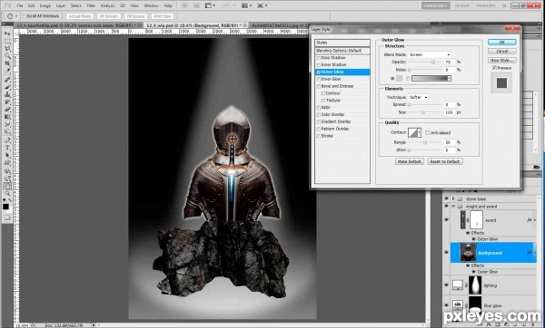Toggle Quick Mask mode icon in toolbox
This screenshot has width=545, height=328.
[7, 217]
